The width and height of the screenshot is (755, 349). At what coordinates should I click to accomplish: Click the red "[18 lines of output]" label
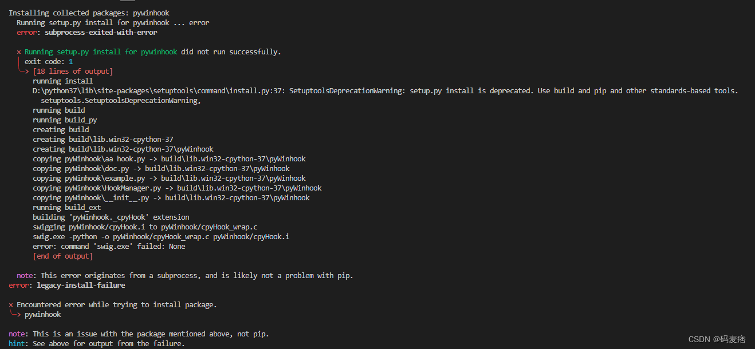click(x=73, y=72)
